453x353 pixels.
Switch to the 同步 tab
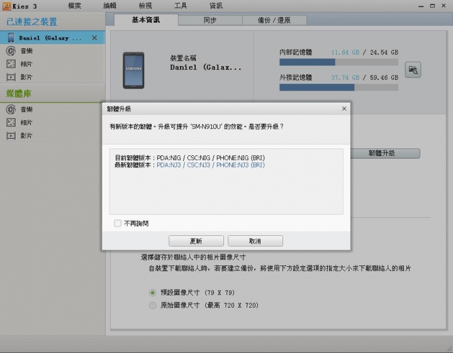click(210, 20)
